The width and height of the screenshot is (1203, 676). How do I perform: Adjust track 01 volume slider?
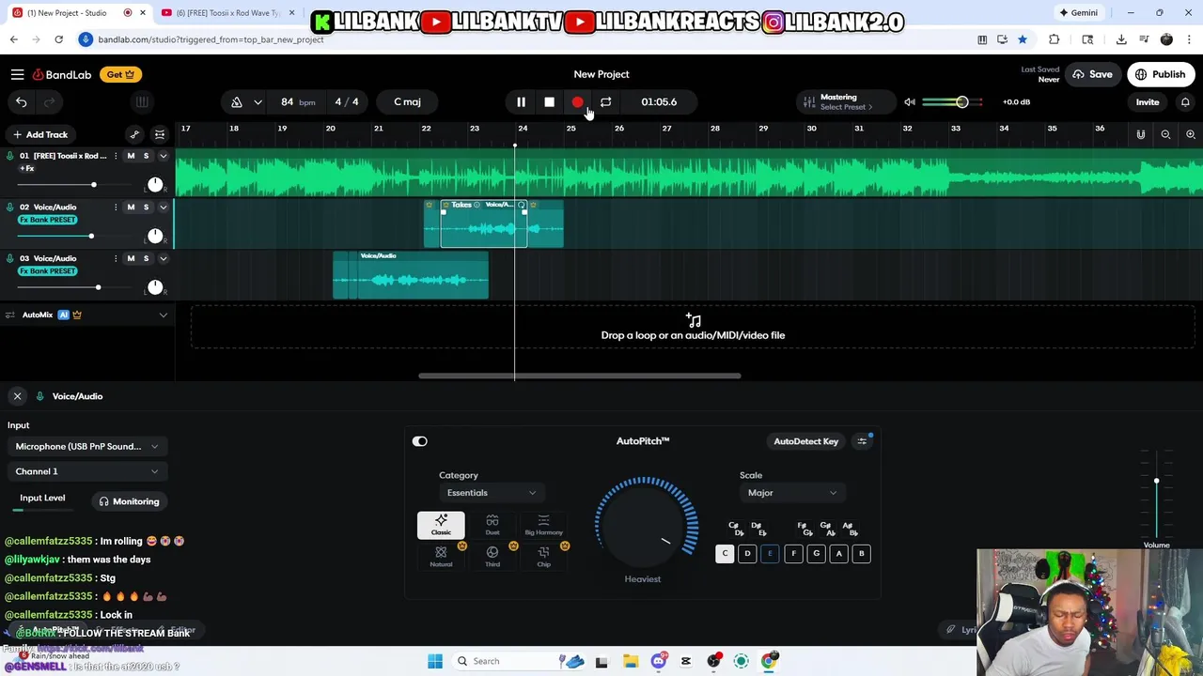pos(93,185)
